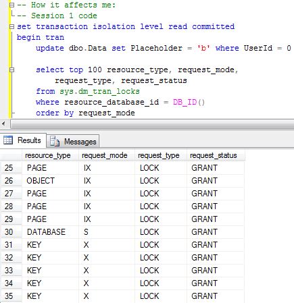Image resolution: width=294 pixels, height=303 pixels.
Task: Click the GRANT cell in row 35
Action: [x=216, y=296]
